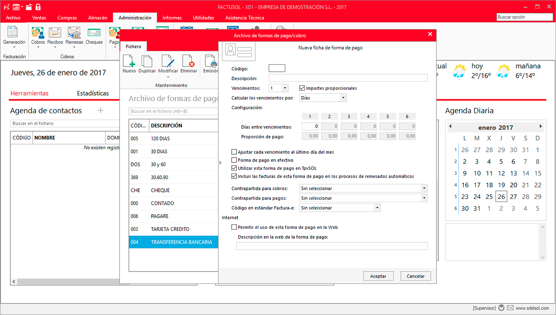Create new record with Nuevo icon
Screen dimensions: 556x315
(x=129, y=61)
